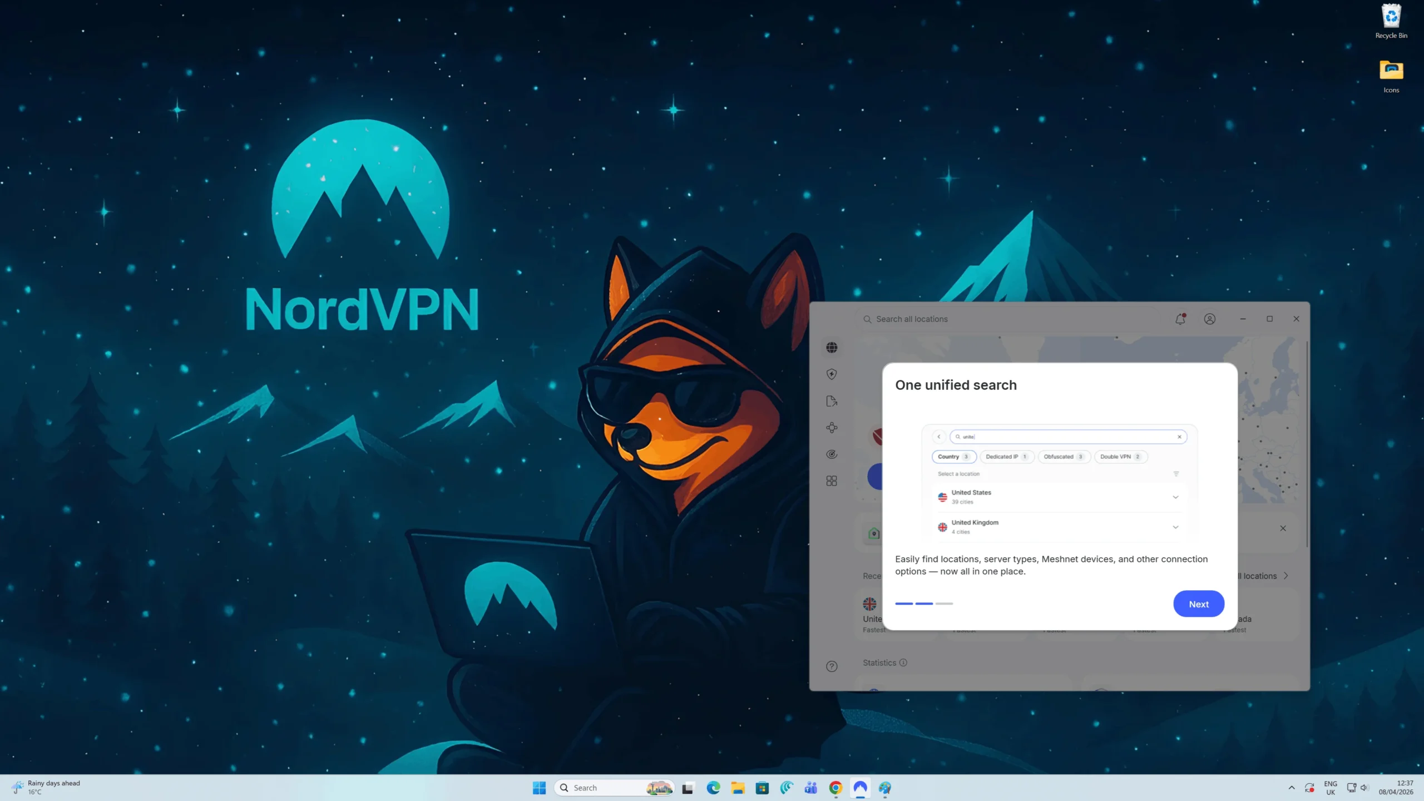Open the globe VPN map sidebar icon
This screenshot has height=801, width=1424.
click(832, 348)
